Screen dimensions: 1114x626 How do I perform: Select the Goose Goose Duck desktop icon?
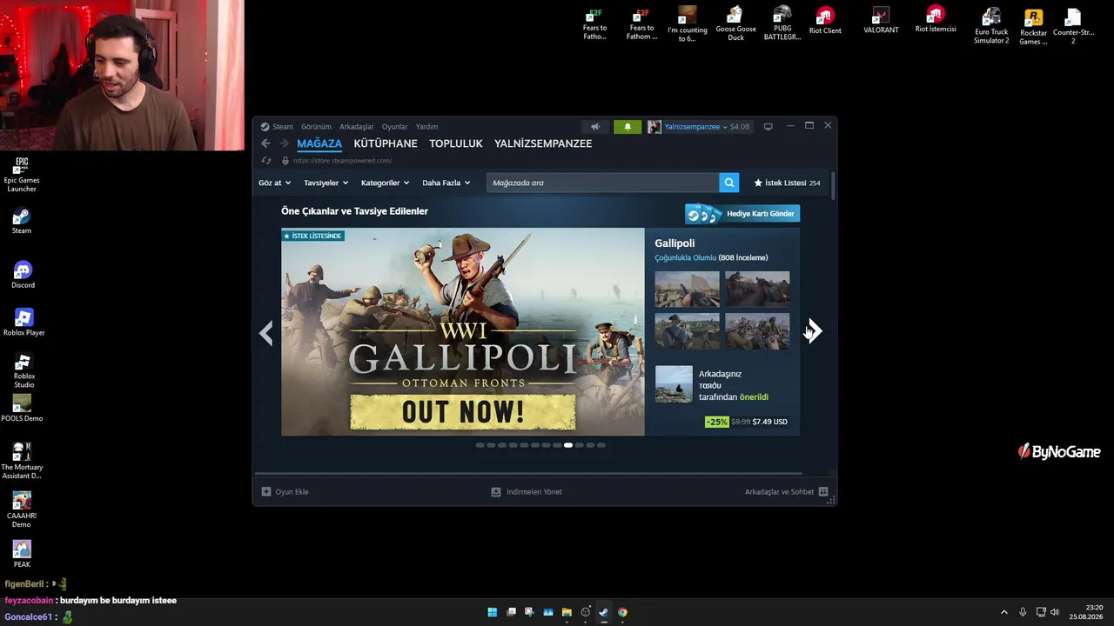coord(735,25)
